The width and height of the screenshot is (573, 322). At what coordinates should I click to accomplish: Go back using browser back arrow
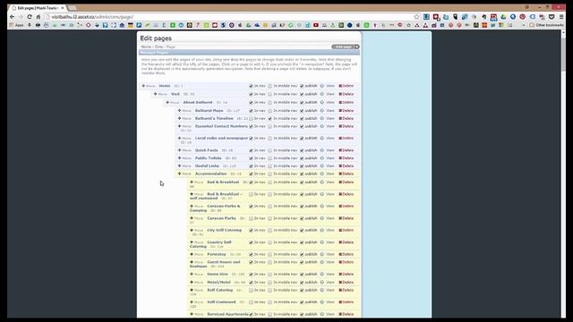click(12, 17)
